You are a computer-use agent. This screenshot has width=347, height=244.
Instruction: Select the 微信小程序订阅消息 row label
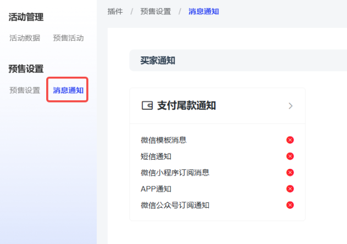[x=175, y=173]
